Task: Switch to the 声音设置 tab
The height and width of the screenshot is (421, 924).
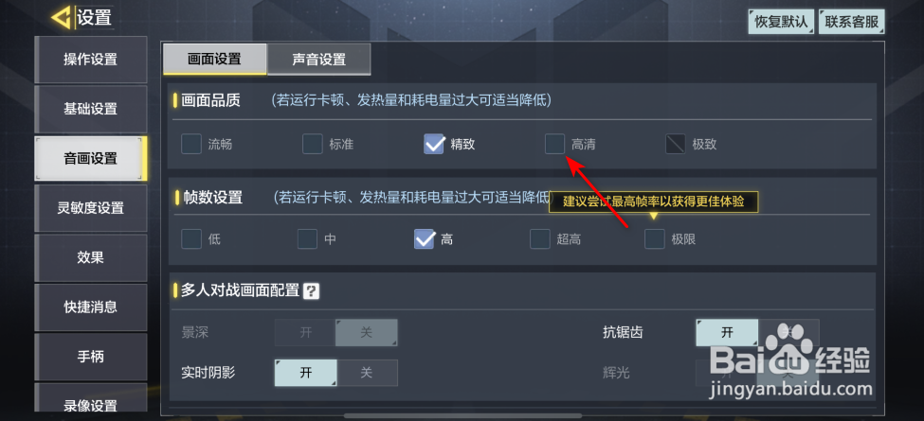Action: pyautogui.click(x=318, y=60)
